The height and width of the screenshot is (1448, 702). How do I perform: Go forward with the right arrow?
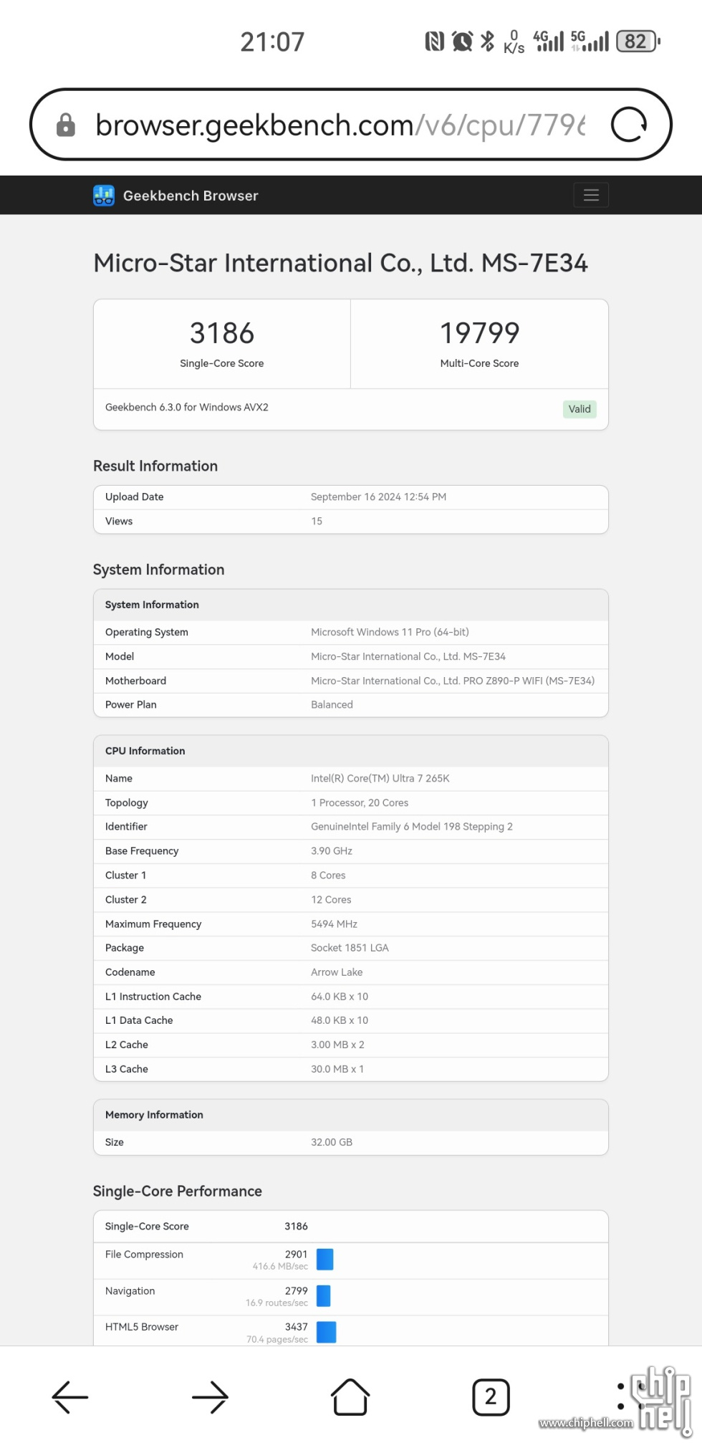(210, 1396)
